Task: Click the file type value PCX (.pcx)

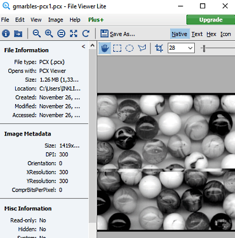Action: (x=52, y=62)
